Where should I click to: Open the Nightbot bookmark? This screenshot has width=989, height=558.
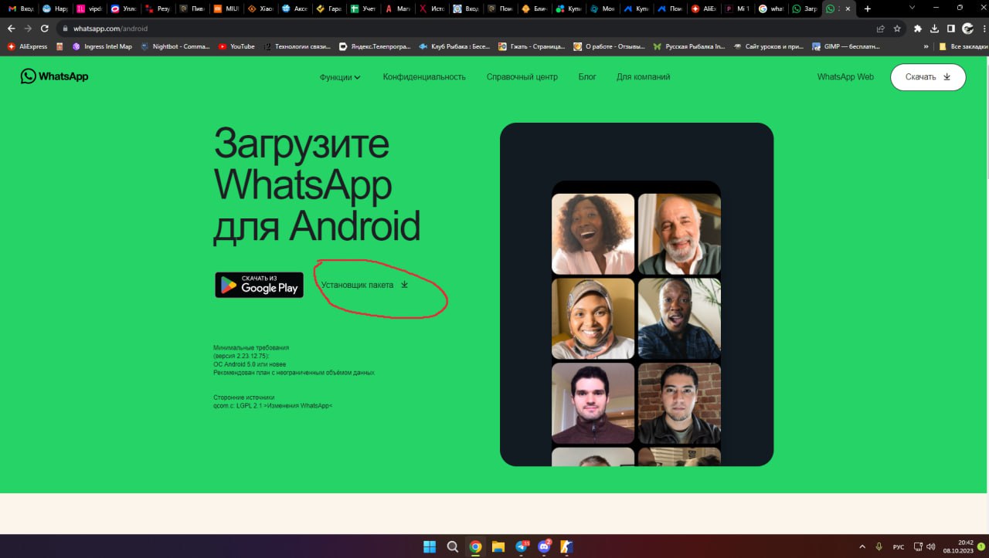(x=175, y=46)
